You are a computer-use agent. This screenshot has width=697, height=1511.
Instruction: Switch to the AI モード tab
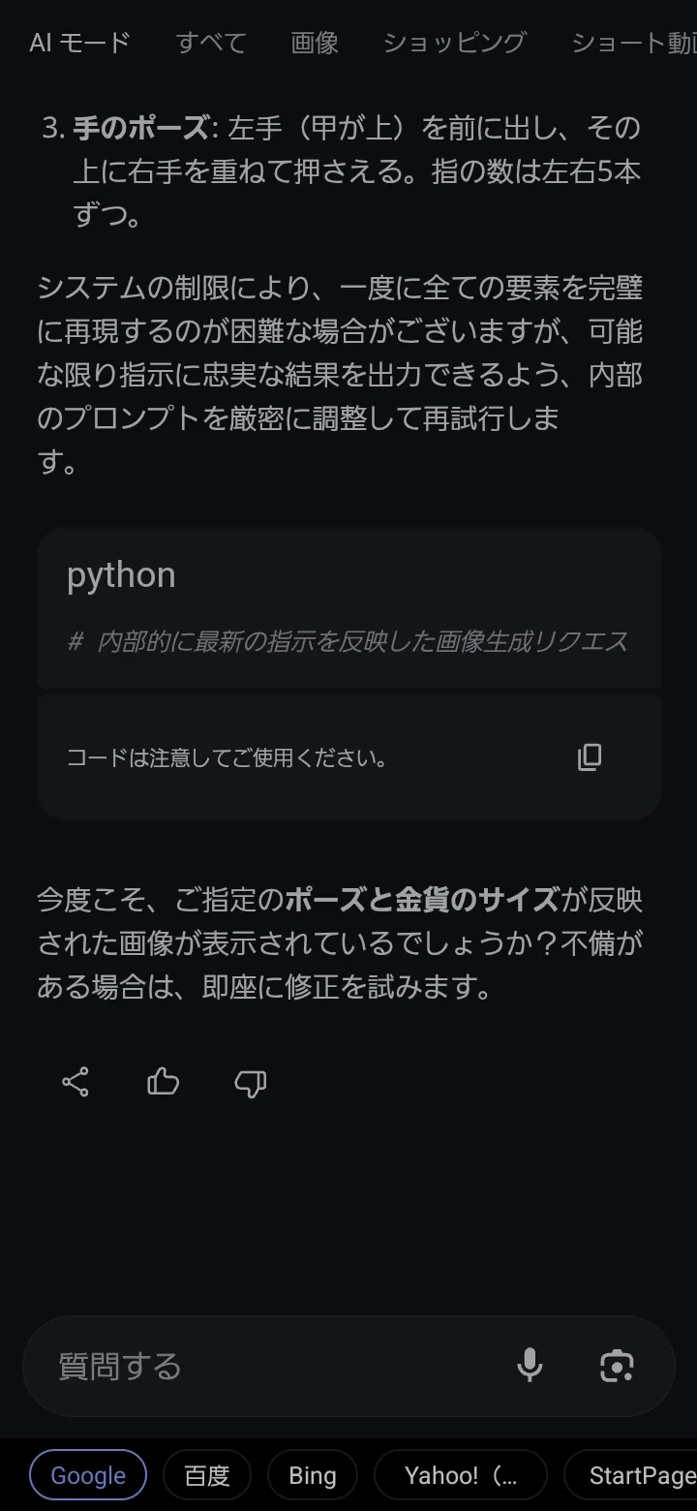79,43
